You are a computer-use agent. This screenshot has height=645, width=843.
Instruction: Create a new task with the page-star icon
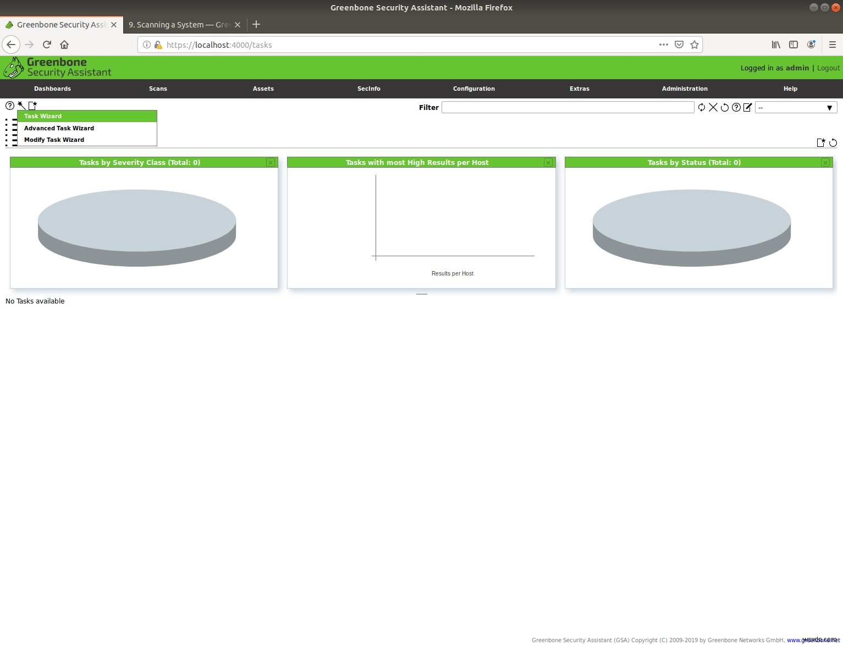pyautogui.click(x=32, y=105)
